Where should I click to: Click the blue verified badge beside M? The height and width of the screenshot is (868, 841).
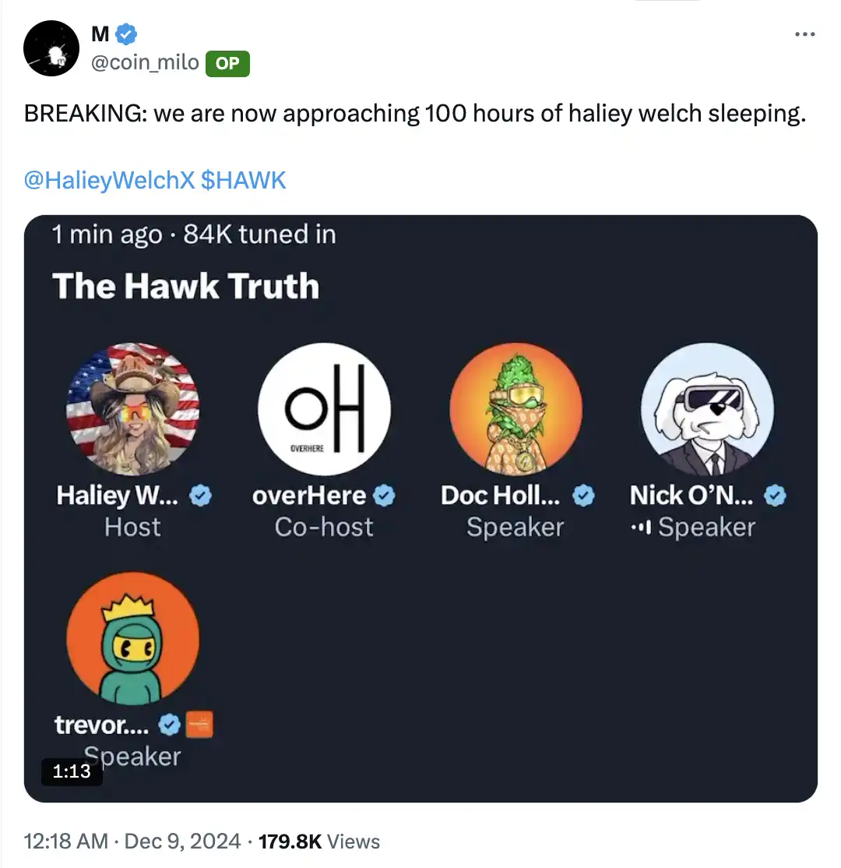tap(127, 33)
